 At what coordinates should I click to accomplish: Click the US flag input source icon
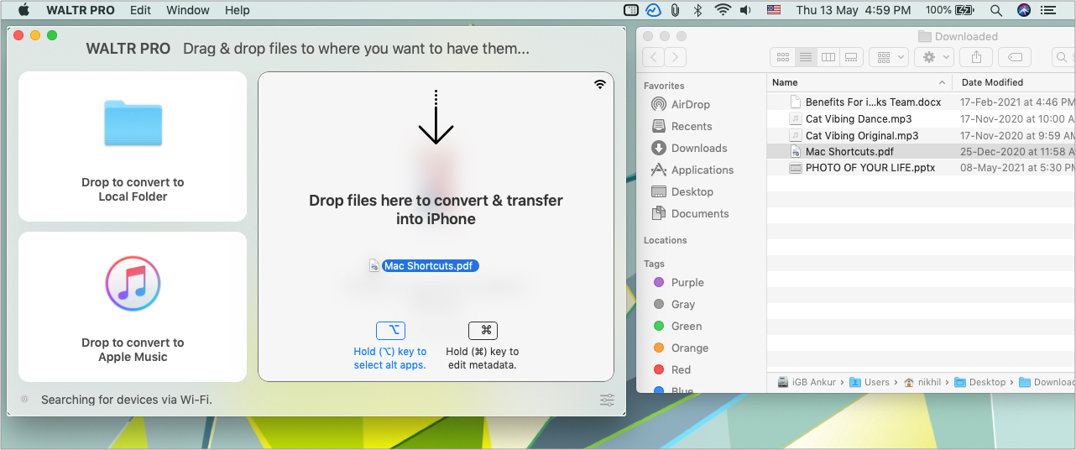coord(774,10)
